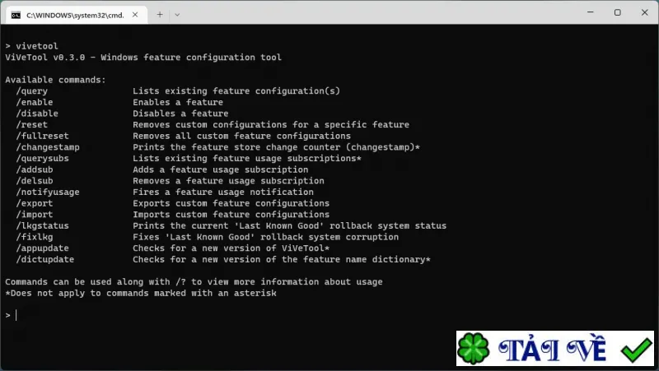Expand the new tab profile dropdown chevron
The width and height of the screenshot is (659, 371).
(177, 15)
